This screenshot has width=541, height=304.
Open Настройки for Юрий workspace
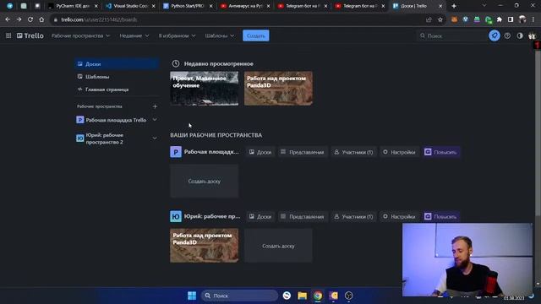(x=400, y=216)
